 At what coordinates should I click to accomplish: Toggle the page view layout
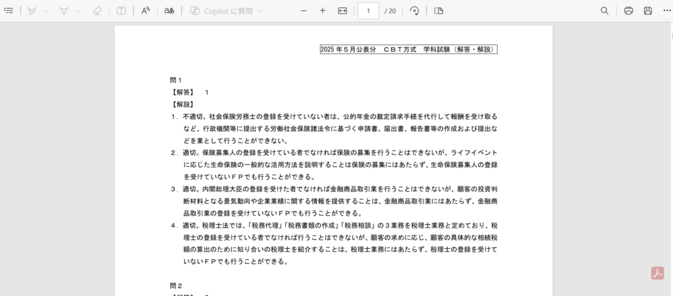coord(439,11)
